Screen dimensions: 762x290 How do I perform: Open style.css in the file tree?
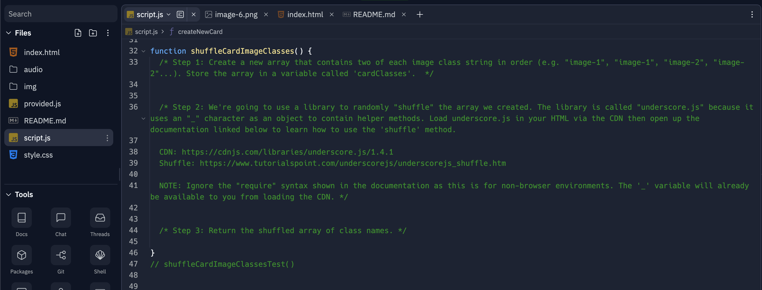coord(38,155)
